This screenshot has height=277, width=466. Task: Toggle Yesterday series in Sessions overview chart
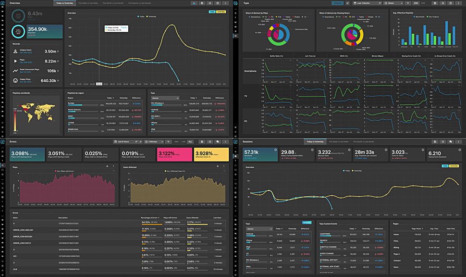point(357,171)
